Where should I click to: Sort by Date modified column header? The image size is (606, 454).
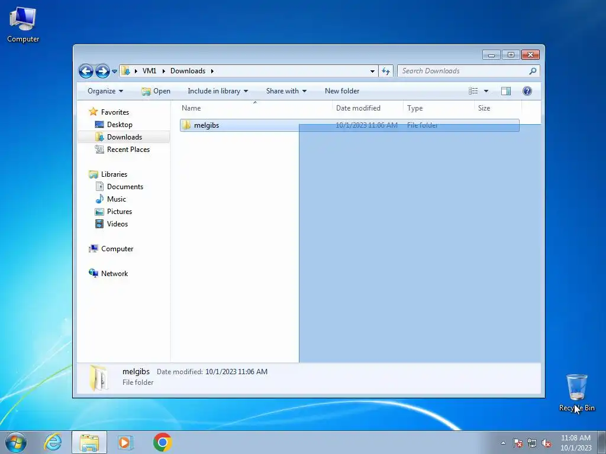368,108
